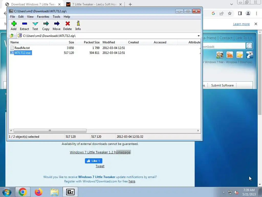Launch Firefox from the taskbar
Screen dimensions: 262x197
click(x=39, y=192)
